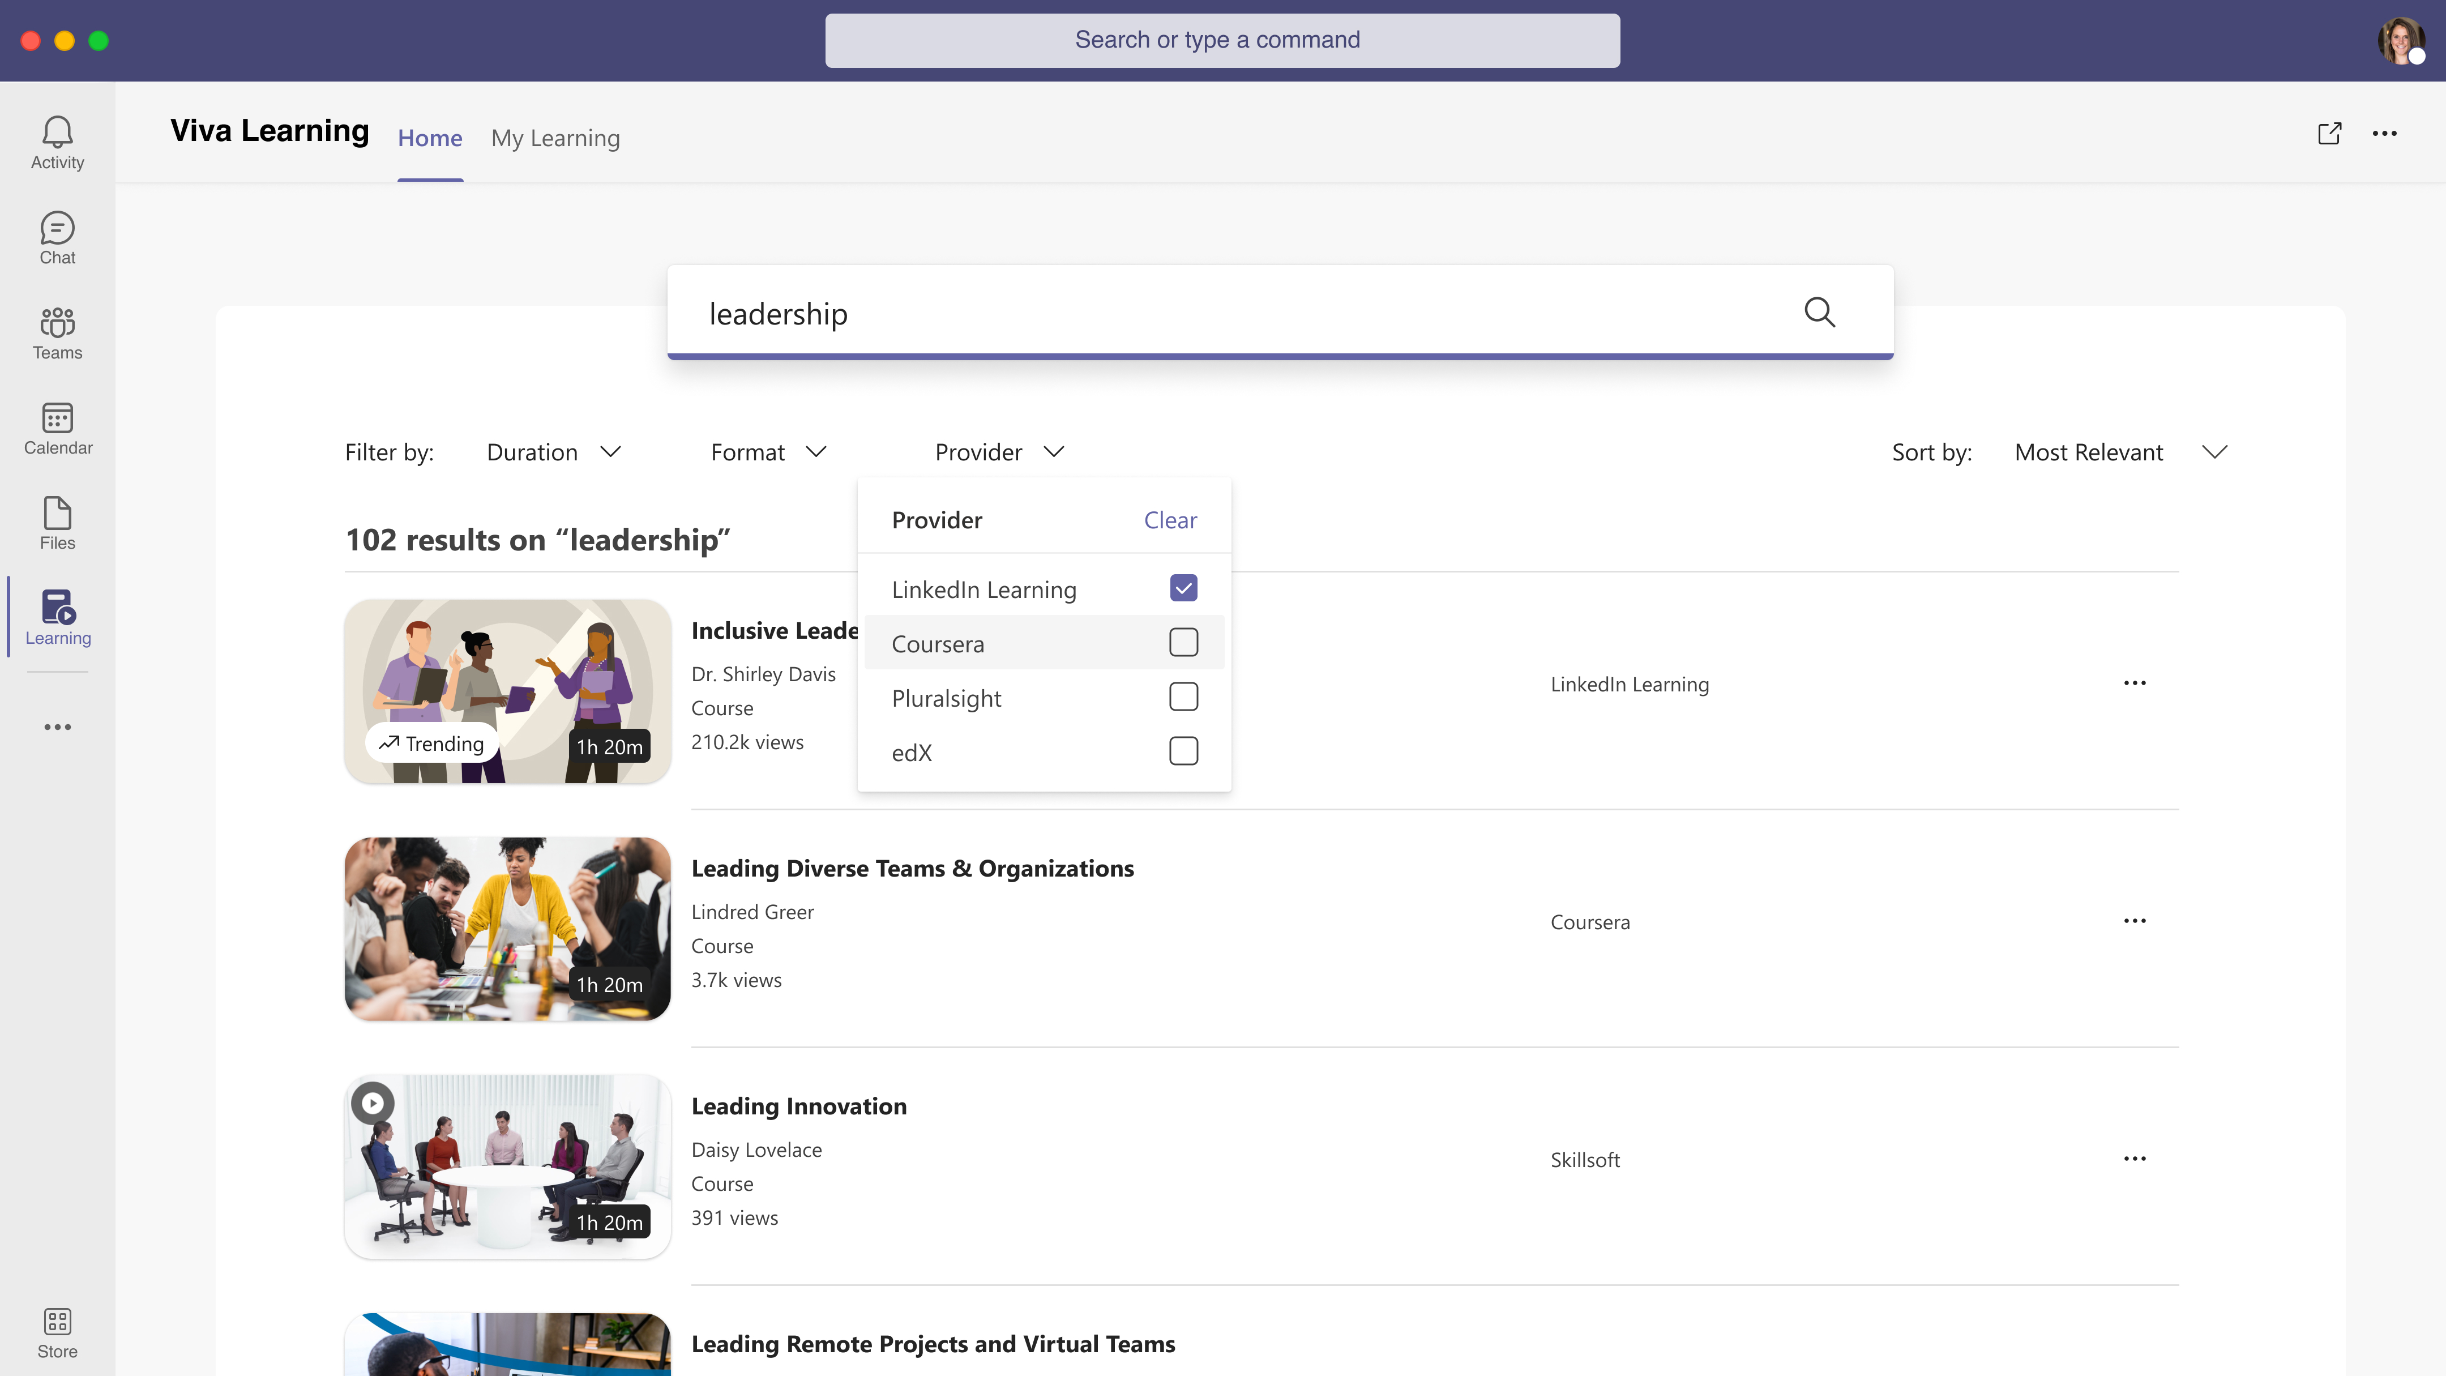The image size is (2446, 1376).
Task: Collapse the Provider filter dropdown
Action: click(x=1000, y=452)
